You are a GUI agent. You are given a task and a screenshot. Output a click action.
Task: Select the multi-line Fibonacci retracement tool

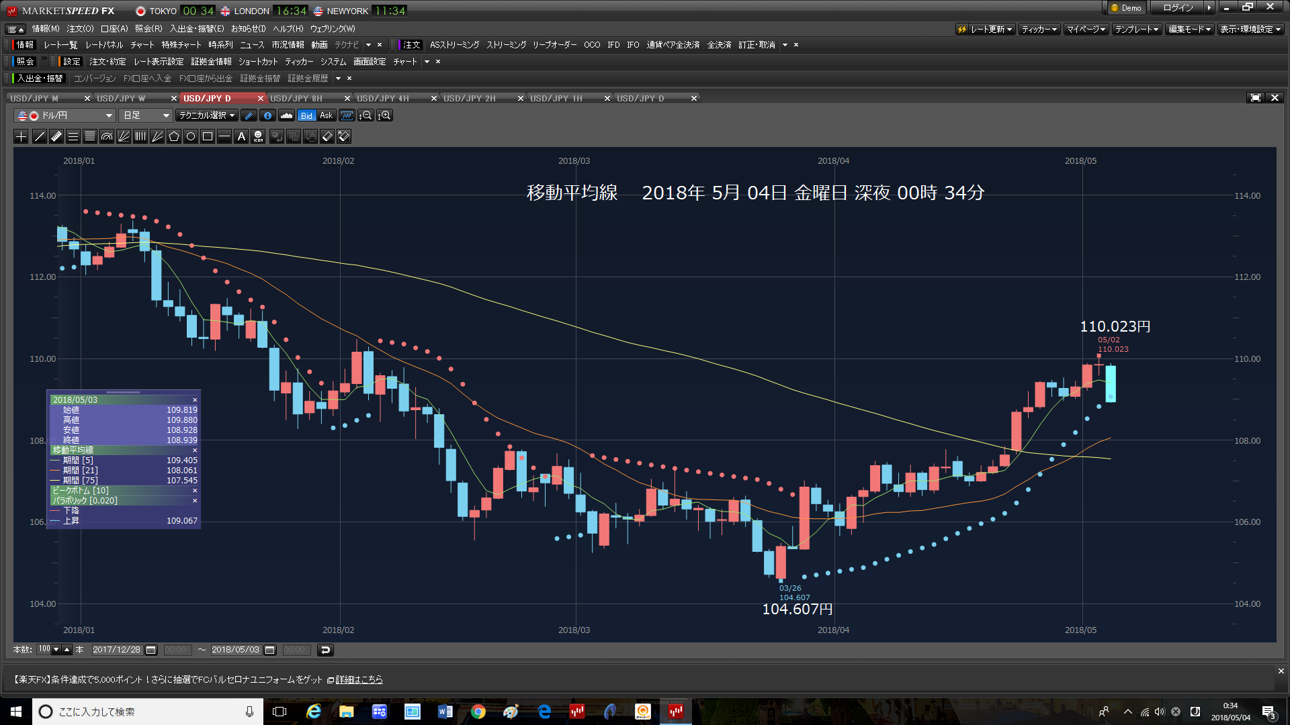click(90, 137)
